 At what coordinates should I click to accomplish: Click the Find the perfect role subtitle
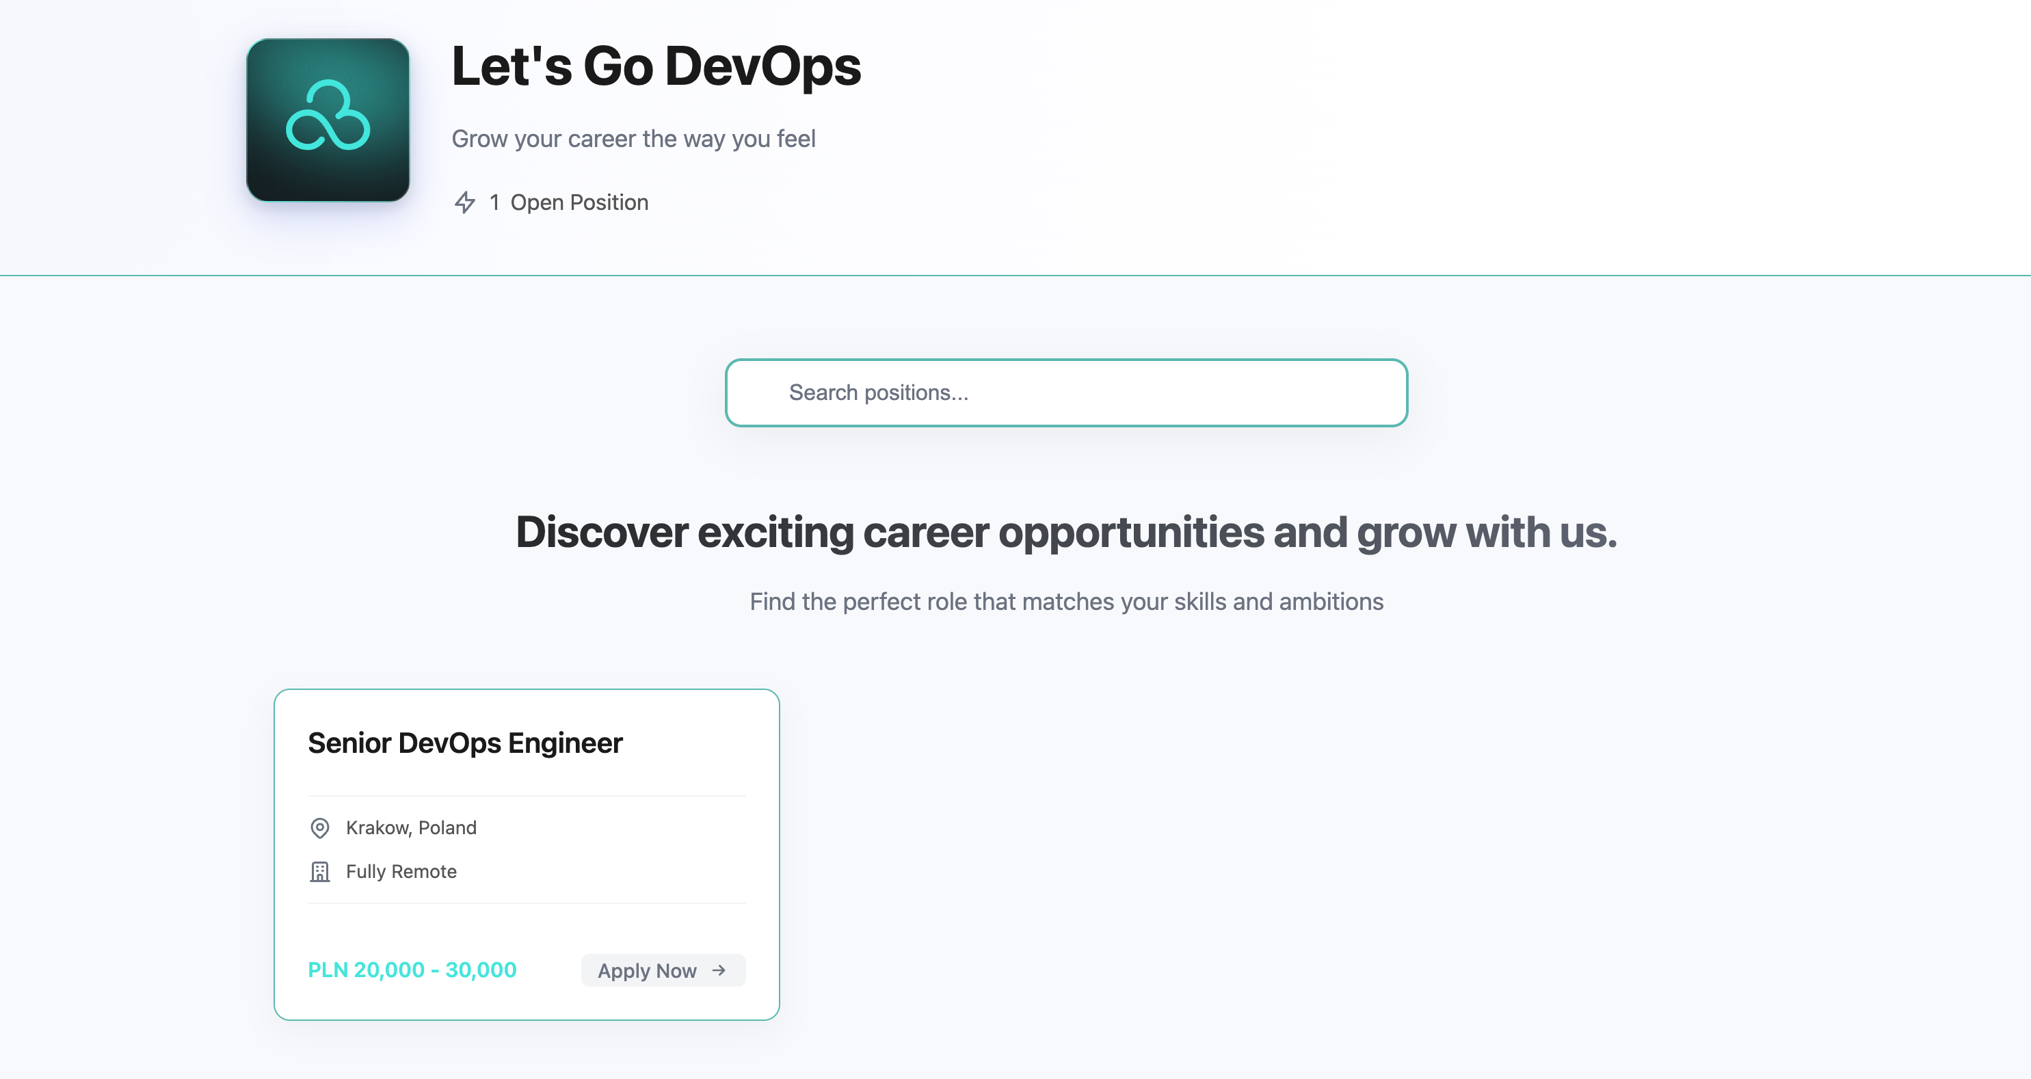1066,600
